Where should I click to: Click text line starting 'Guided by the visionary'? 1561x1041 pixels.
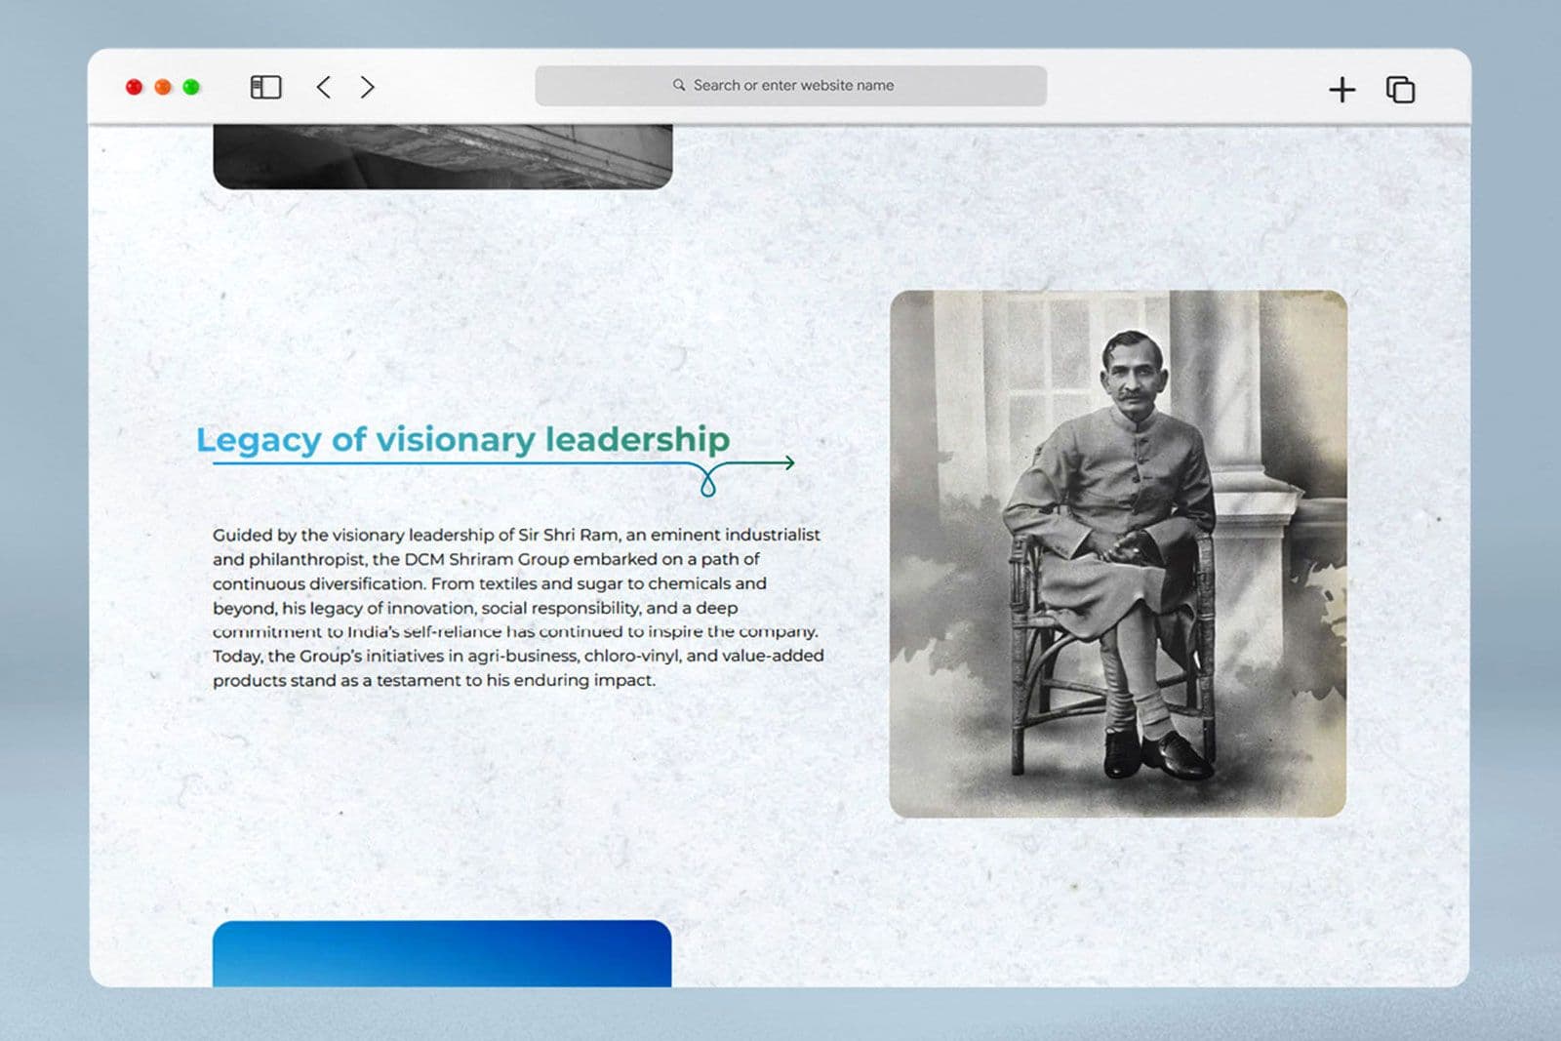pyautogui.click(x=516, y=535)
